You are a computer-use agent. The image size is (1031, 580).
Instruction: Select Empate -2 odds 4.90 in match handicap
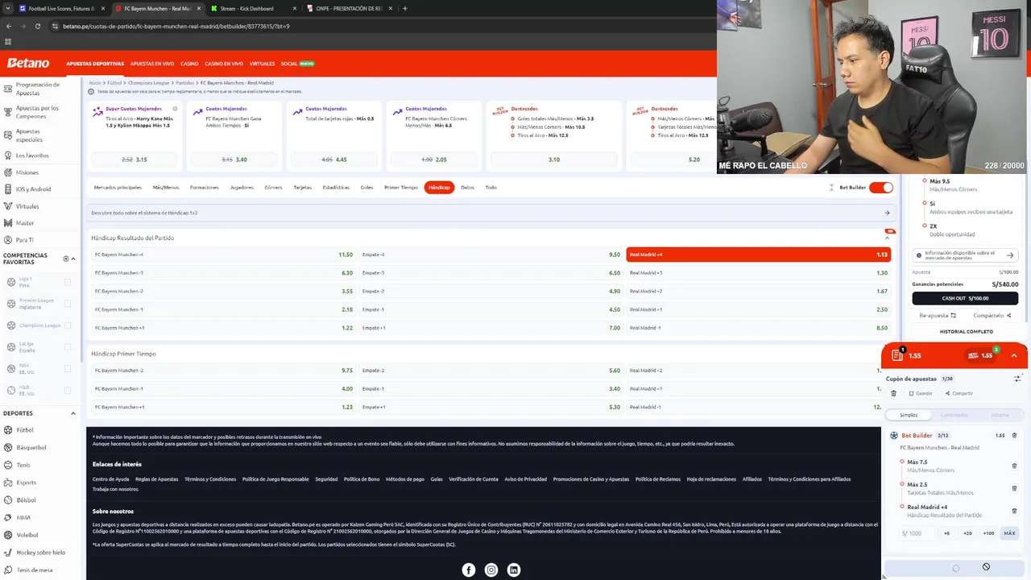[491, 291]
